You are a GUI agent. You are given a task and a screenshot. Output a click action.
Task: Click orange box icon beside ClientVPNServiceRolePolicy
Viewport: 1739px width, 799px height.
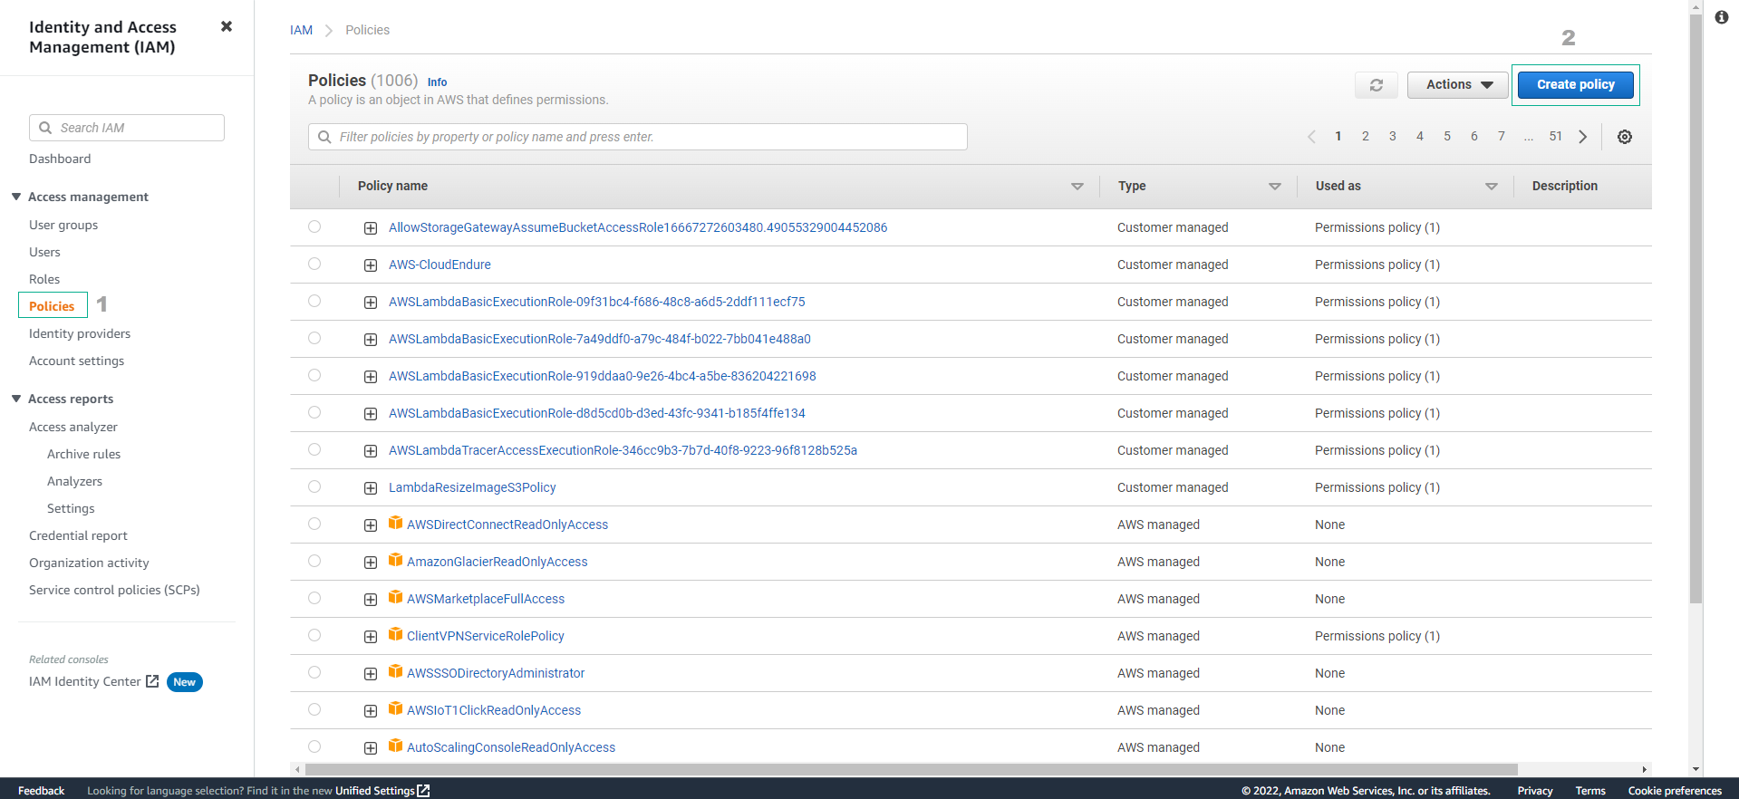[x=395, y=634]
